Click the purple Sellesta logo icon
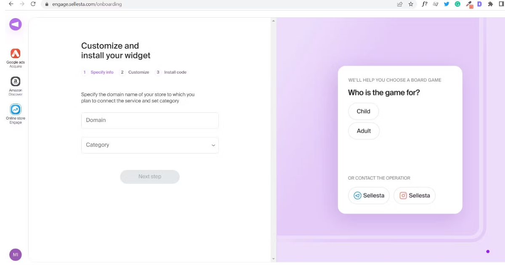 pyautogui.click(x=16, y=24)
